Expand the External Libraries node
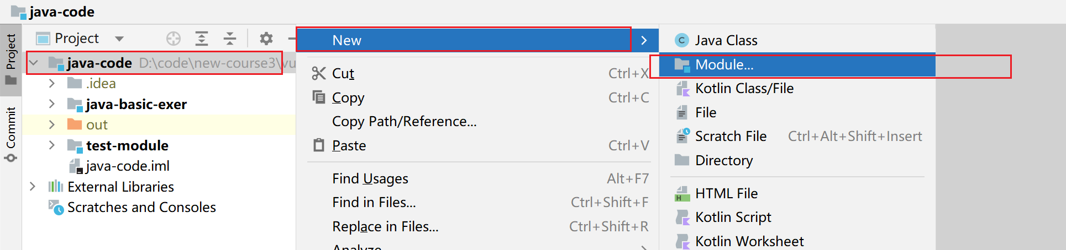Image resolution: width=1066 pixels, height=250 pixels. 33,187
